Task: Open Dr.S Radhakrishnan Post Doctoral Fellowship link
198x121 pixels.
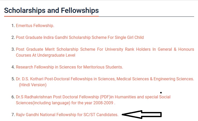Action: pyautogui.click(x=93, y=97)
